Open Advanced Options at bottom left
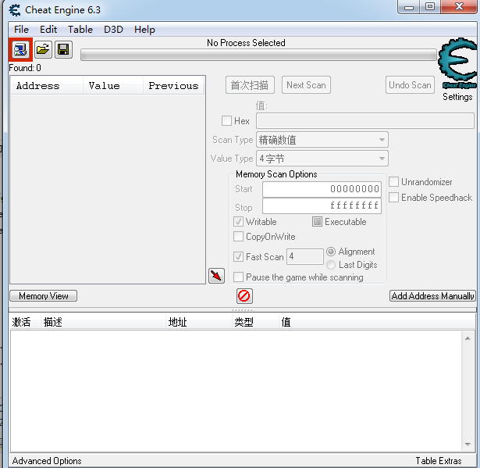This screenshot has height=468, width=480. [x=47, y=461]
